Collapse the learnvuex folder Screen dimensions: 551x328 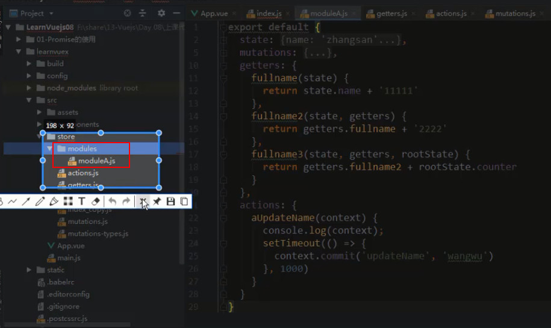(18, 52)
